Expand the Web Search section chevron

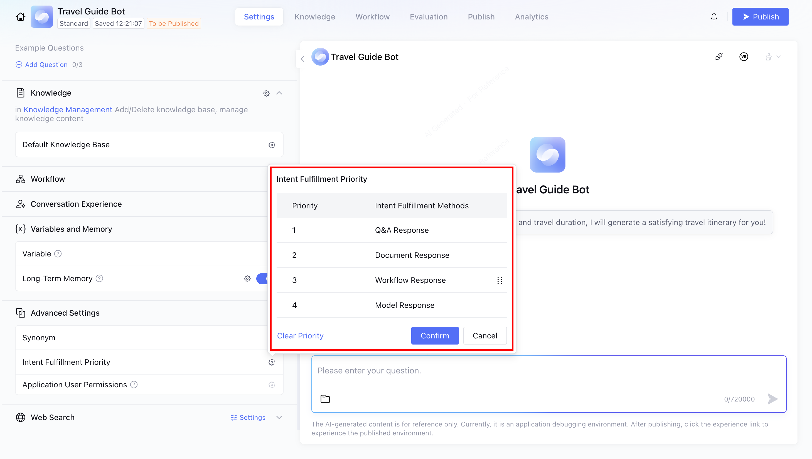tap(279, 417)
